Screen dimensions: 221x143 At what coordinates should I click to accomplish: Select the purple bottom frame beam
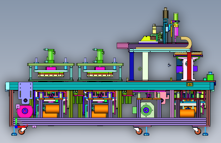pos(110,122)
